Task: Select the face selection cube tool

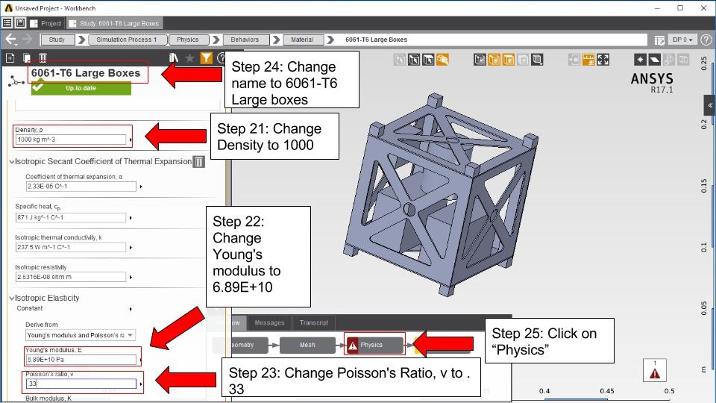Action: [428, 60]
